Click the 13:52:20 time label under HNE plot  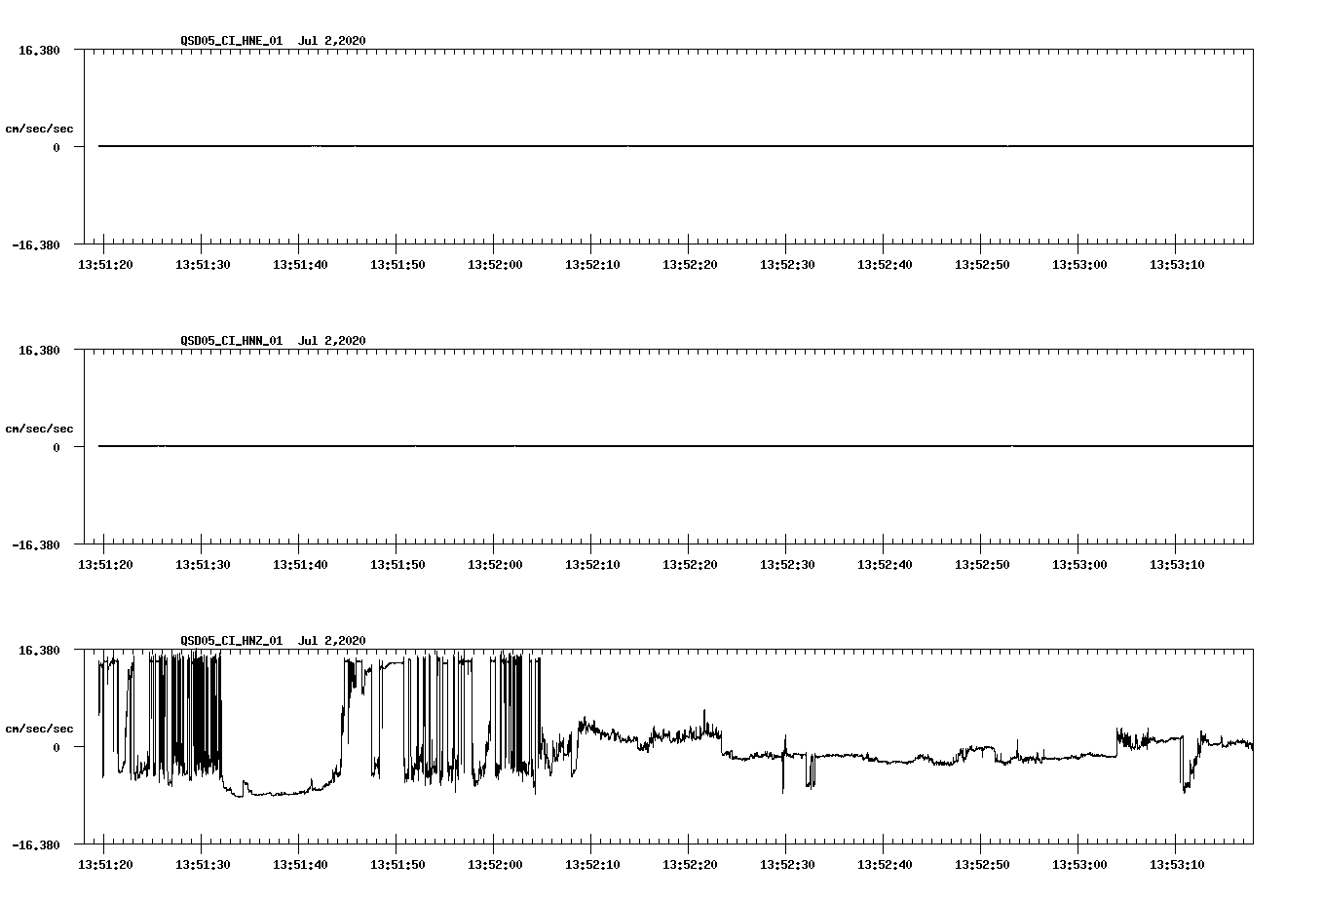click(x=690, y=265)
